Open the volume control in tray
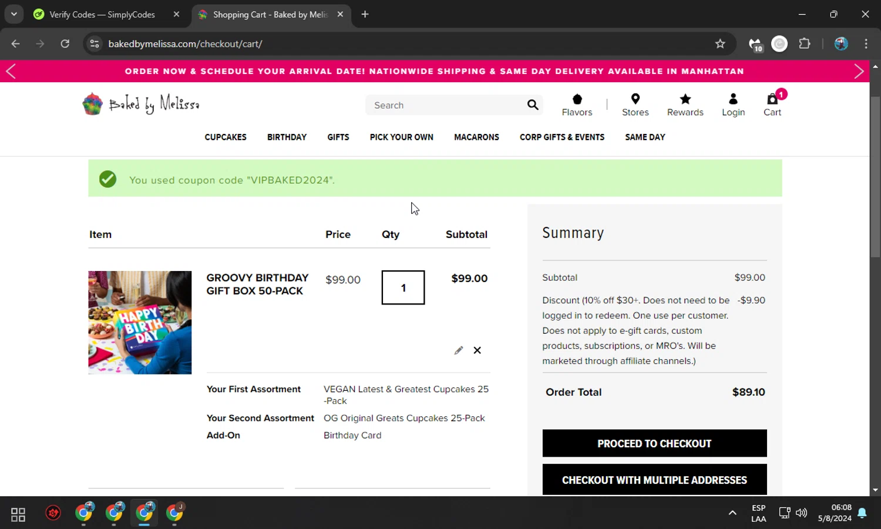The height and width of the screenshot is (529, 881). coord(801,513)
